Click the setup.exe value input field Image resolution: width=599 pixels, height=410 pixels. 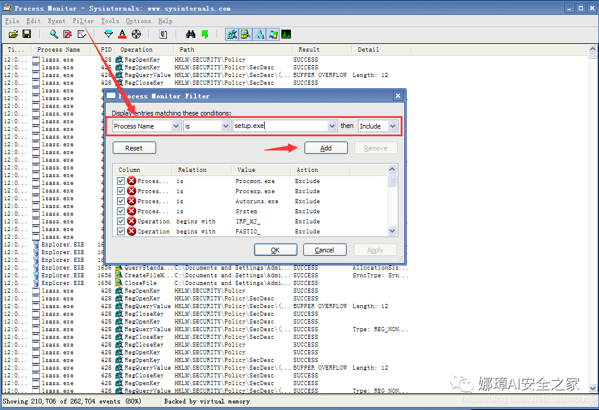tap(280, 126)
